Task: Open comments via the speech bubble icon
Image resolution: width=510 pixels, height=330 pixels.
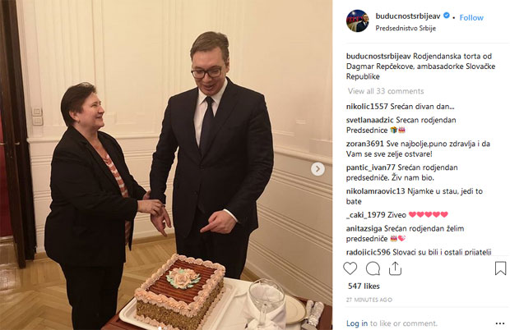Action: (x=373, y=268)
